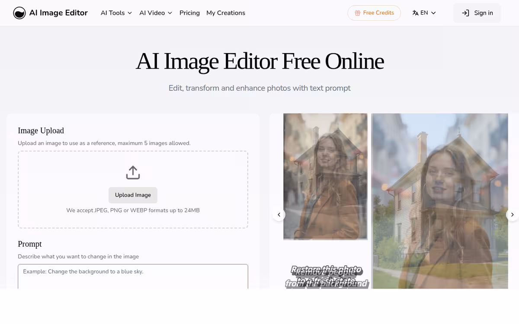The width and height of the screenshot is (519, 324).
Task: Go to the Pricing page
Action: (x=189, y=13)
